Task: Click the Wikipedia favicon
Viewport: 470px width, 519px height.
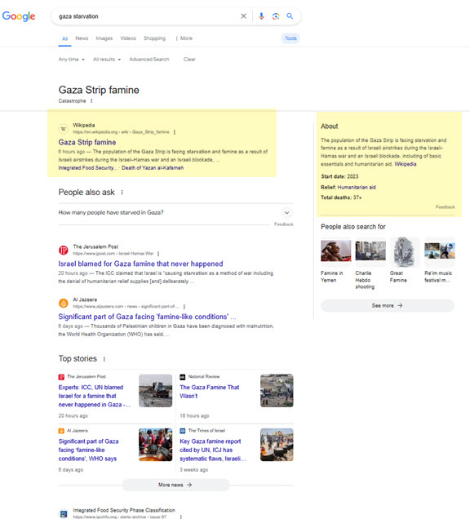Action: [63, 128]
